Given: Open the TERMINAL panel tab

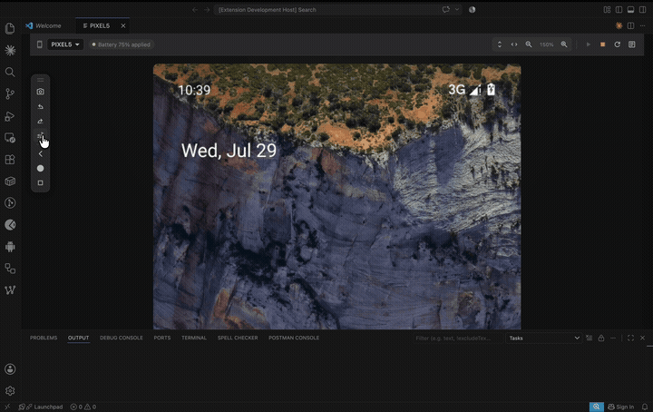Looking at the screenshot, I should (194, 338).
